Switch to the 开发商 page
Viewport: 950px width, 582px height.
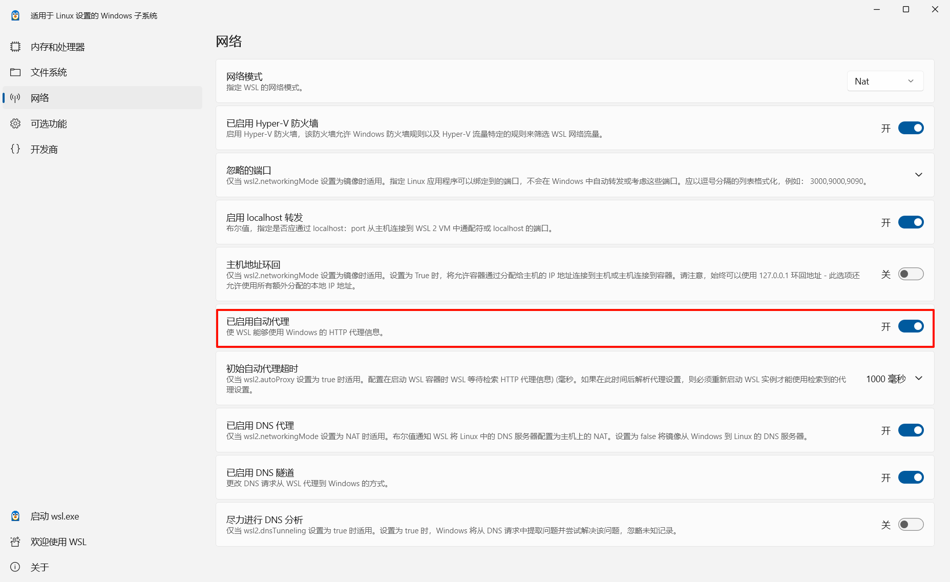(x=102, y=149)
